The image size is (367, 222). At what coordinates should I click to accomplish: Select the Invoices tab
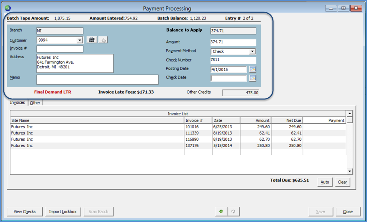click(x=17, y=102)
